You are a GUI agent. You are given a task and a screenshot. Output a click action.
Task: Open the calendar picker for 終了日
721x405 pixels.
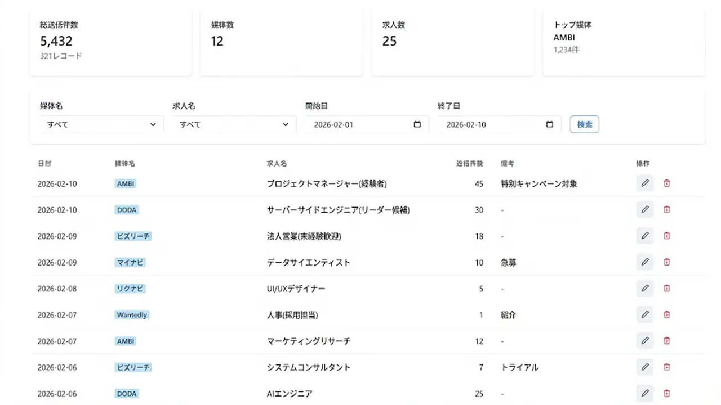coord(549,124)
